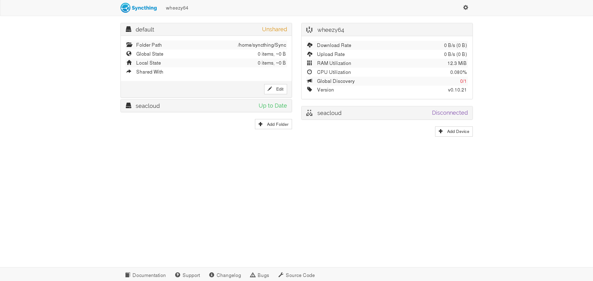Open the Documentation link
Viewport: 593px width, 281px height.
coord(146,275)
